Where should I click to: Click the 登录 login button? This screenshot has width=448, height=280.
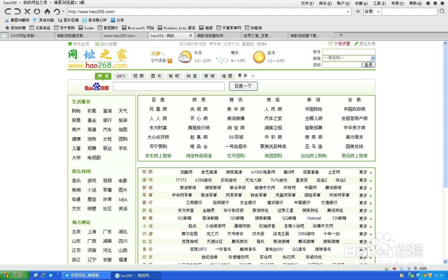pos(368,65)
